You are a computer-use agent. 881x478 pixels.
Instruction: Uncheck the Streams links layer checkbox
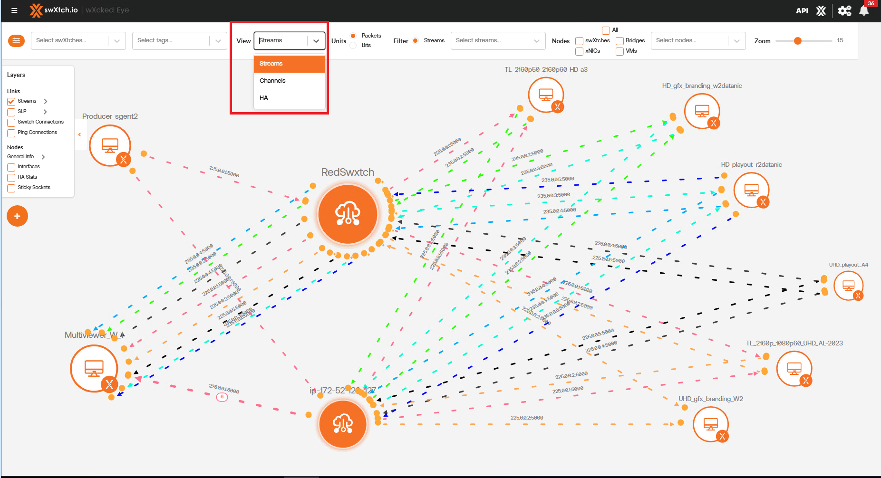[11, 101]
